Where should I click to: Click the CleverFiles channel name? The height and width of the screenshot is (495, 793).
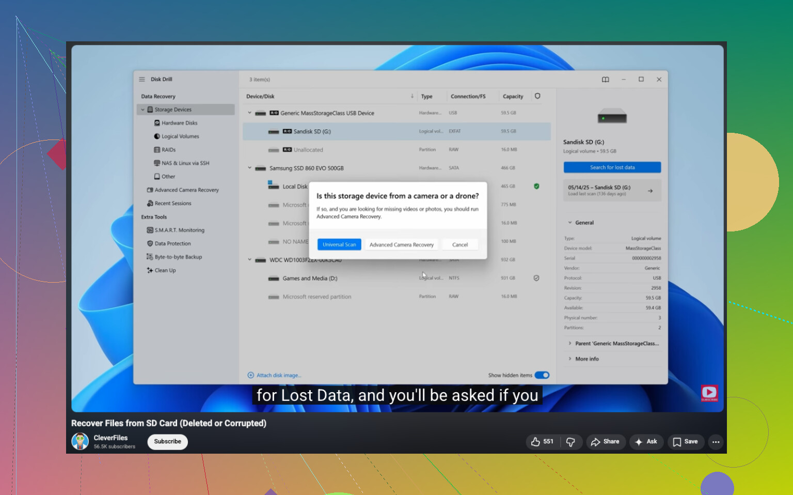point(110,438)
